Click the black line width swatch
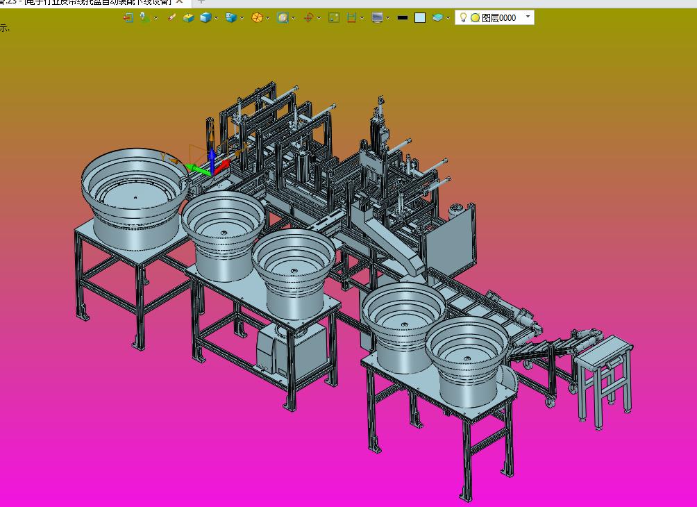Image resolution: width=697 pixels, height=507 pixels. pos(403,18)
